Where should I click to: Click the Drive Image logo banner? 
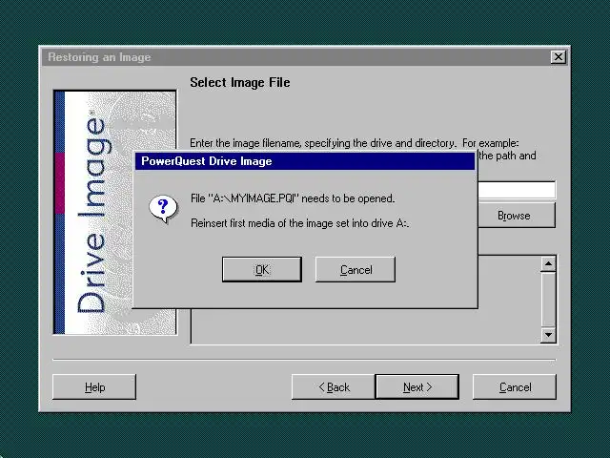pyautogui.click(x=114, y=212)
